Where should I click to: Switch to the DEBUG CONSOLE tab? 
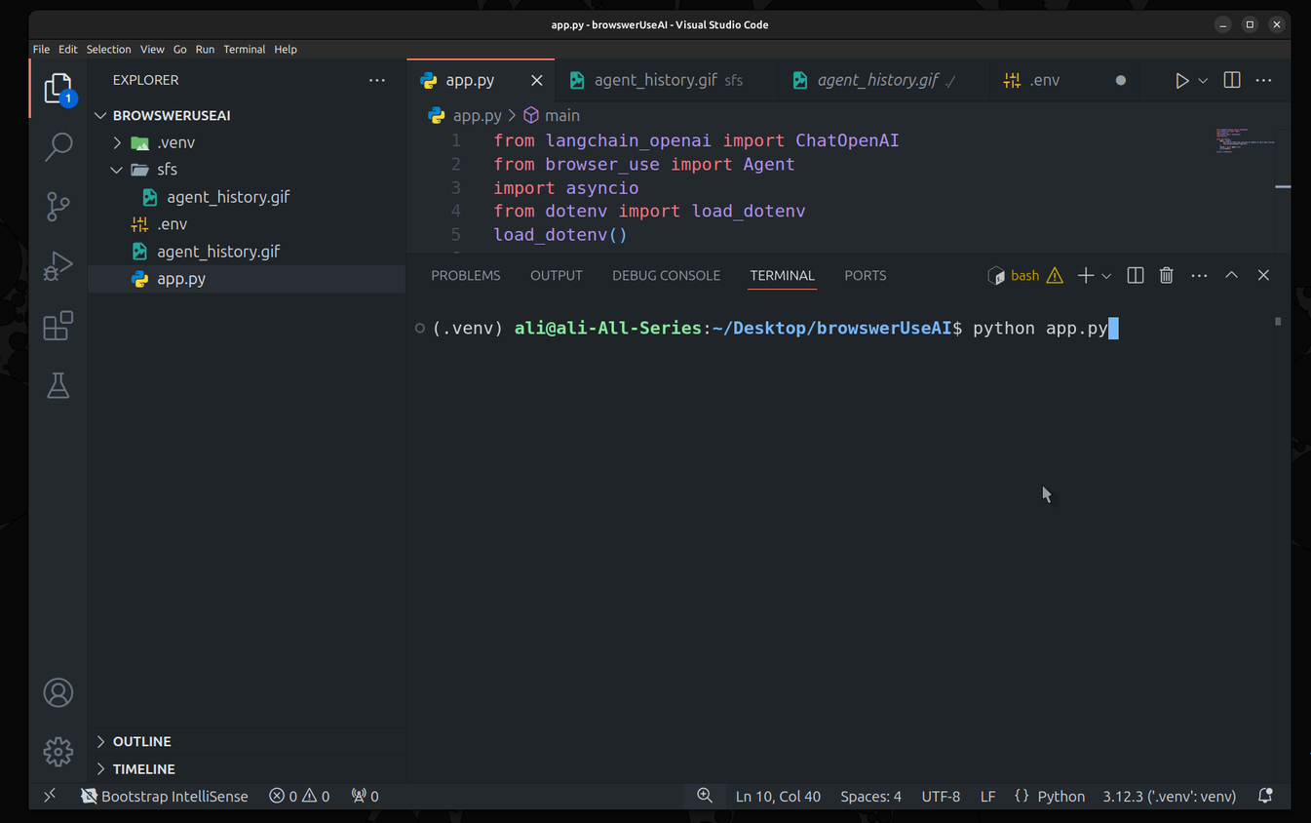(x=667, y=276)
